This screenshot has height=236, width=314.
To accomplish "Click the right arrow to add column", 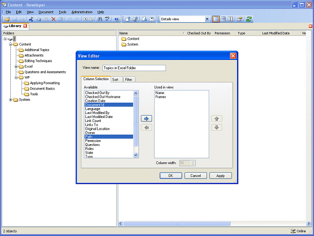I will click(146, 118).
